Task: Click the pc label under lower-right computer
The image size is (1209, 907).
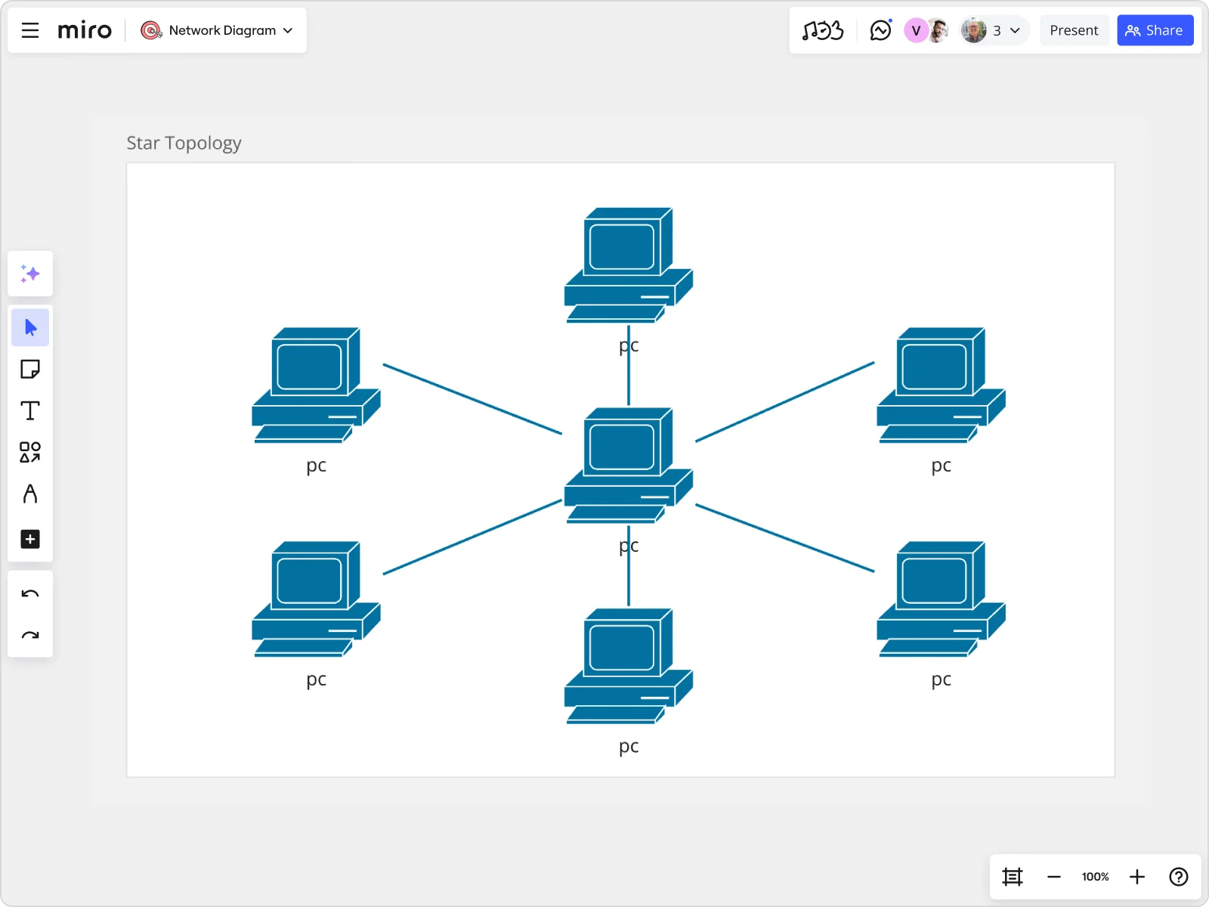Action: (x=941, y=679)
